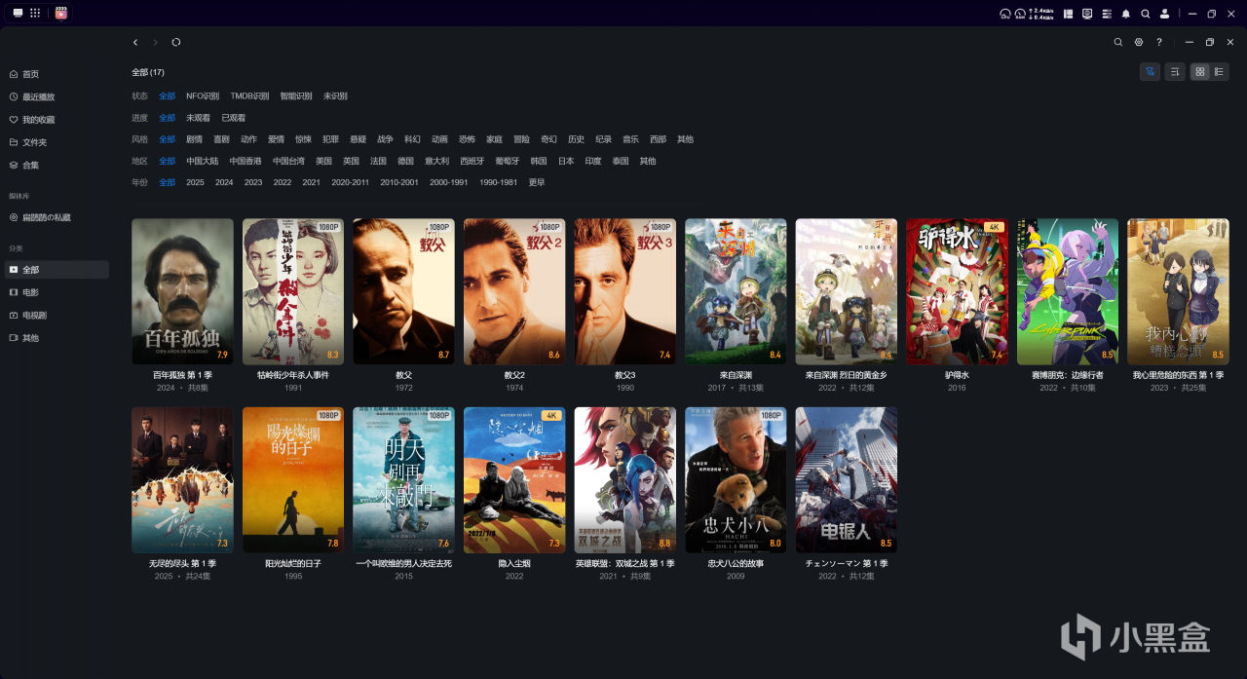Click the title チェンソーマン 第1季

point(846,564)
